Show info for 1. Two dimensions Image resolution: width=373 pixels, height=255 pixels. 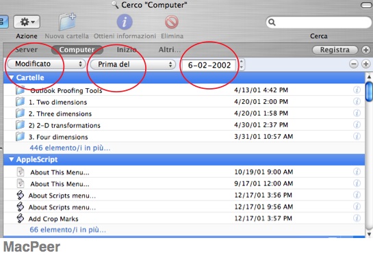pyautogui.click(x=357, y=101)
